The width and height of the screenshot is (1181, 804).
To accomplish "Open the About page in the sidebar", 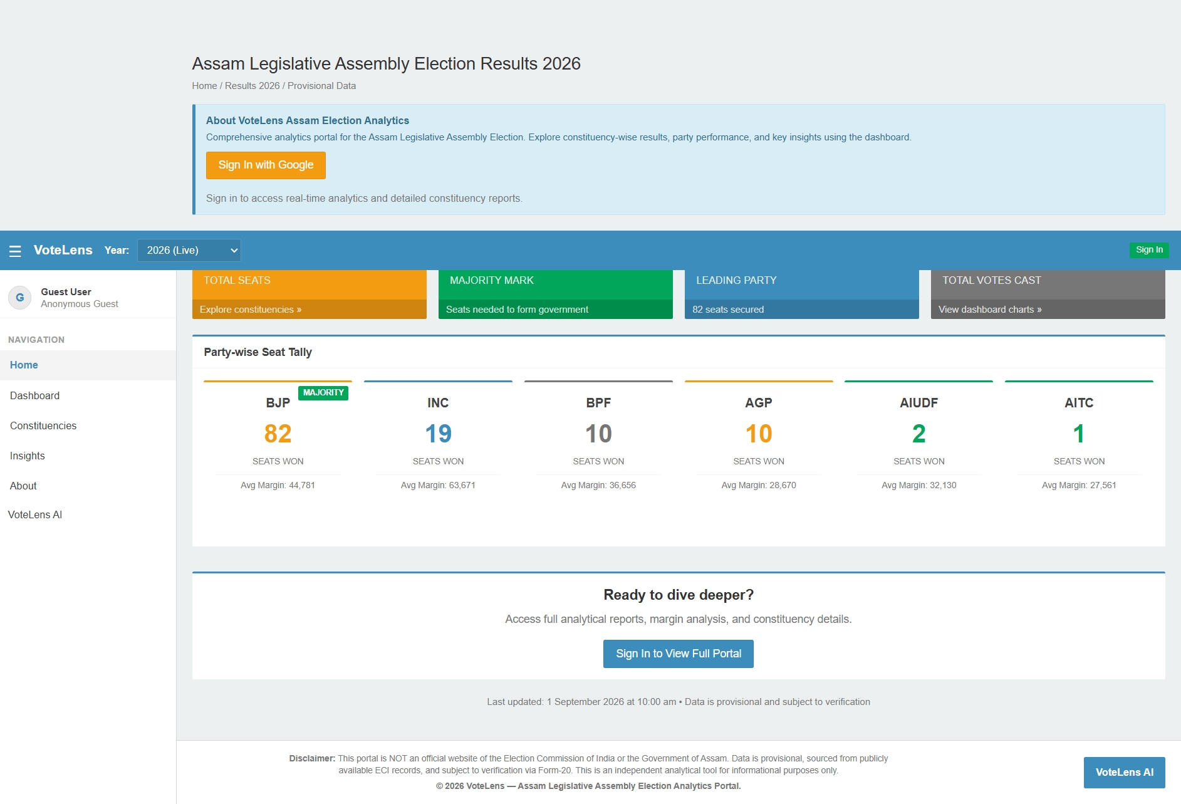I will 88,486.
